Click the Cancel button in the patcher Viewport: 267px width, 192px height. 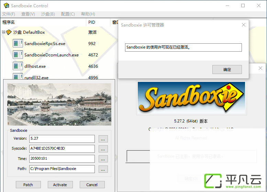[x=92, y=185]
